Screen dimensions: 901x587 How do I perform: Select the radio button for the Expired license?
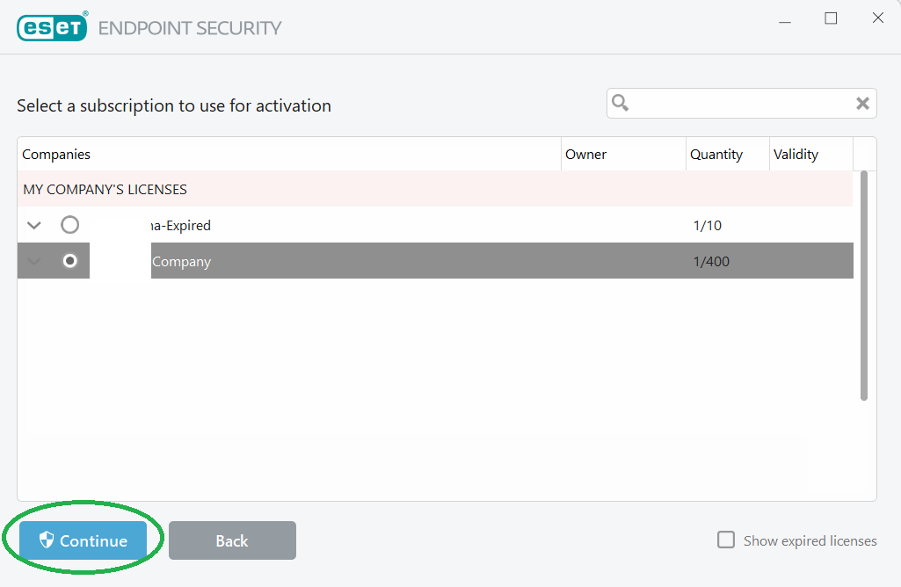click(69, 225)
